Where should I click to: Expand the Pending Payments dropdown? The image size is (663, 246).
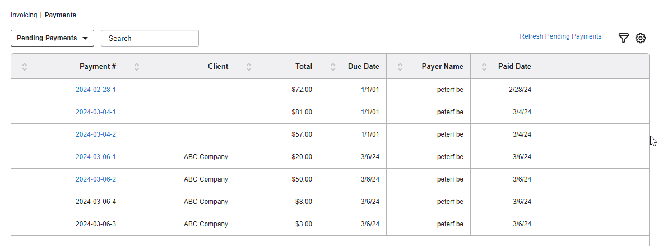tap(52, 38)
